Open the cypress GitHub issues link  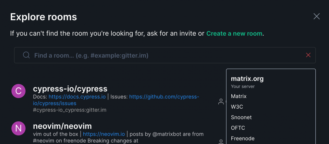click(116, 100)
